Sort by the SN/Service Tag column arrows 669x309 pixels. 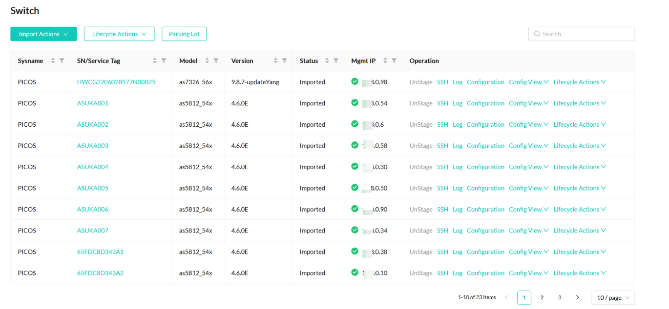(x=155, y=61)
